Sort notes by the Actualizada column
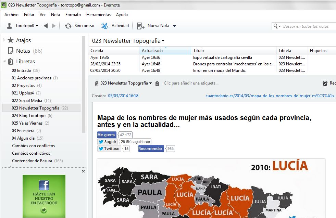The image size is (336, 218). click(165, 51)
